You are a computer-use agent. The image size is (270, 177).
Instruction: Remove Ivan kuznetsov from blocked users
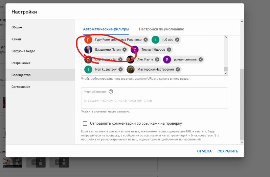click(120, 70)
